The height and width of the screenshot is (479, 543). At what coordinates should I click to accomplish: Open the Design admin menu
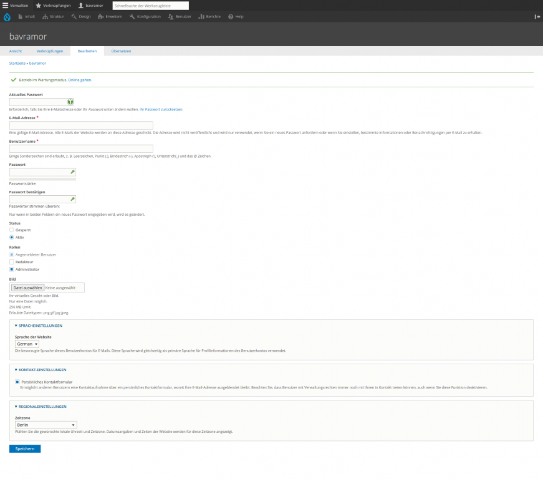80,16
